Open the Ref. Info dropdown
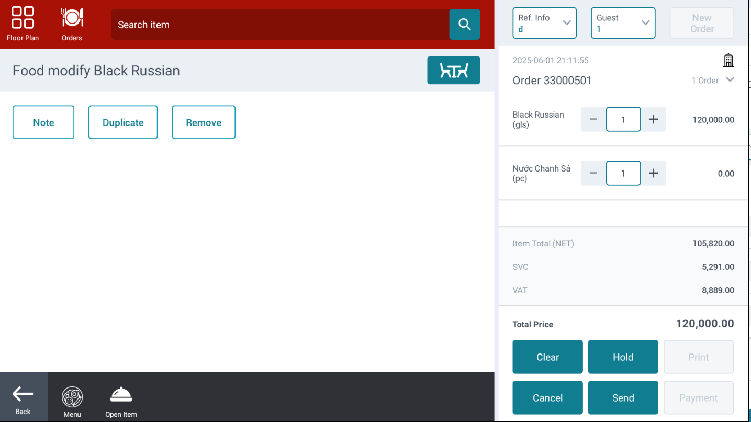This screenshot has height=422, width=751. coord(545,23)
